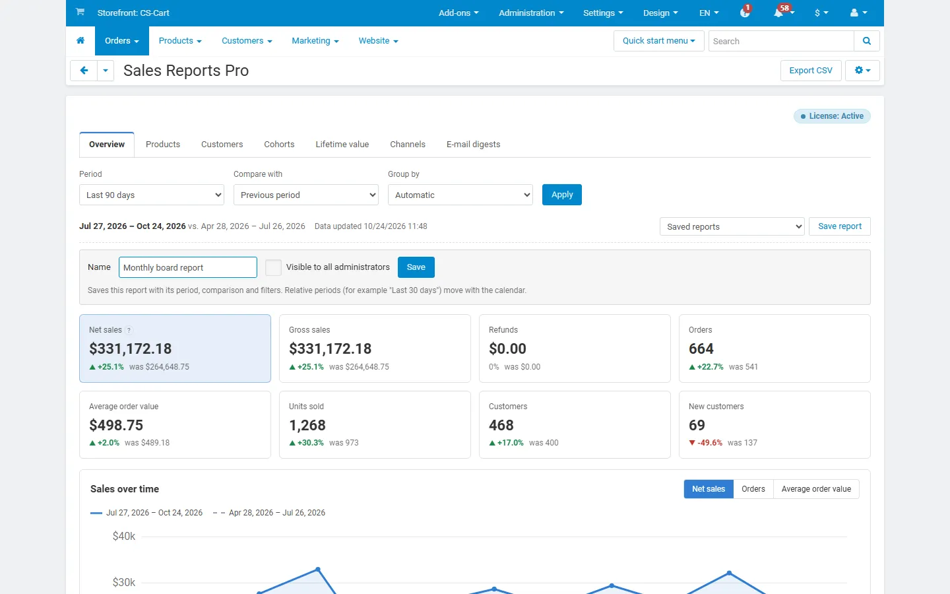
Task: Select Net sales chart toggle
Action: (x=709, y=489)
